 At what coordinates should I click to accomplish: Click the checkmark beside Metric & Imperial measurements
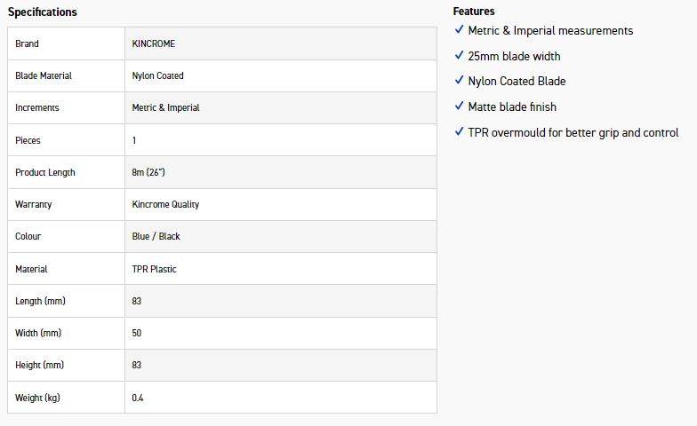coord(460,30)
